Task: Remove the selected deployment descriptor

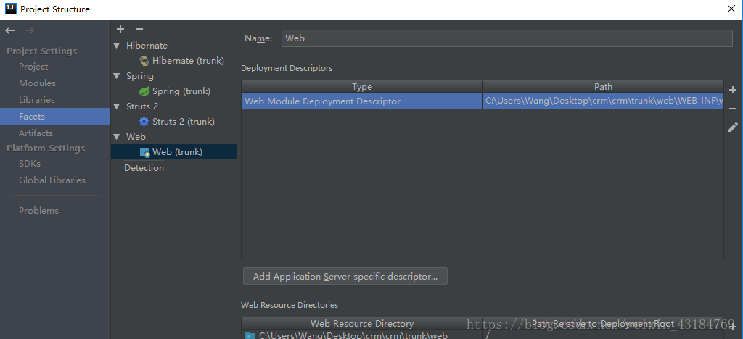Action: pyautogui.click(x=733, y=109)
